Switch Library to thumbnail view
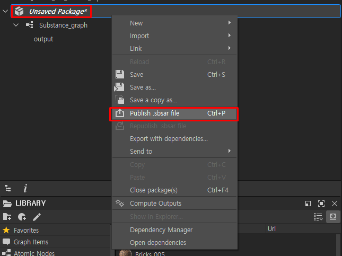Image resolution: width=342 pixels, height=256 pixels. tap(333, 217)
